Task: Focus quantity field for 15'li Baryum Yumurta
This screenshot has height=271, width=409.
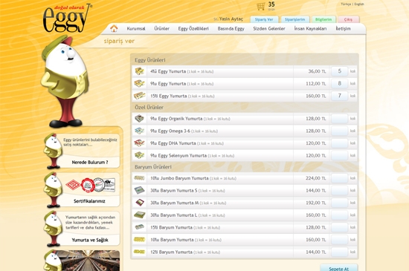Action: (x=339, y=227)
